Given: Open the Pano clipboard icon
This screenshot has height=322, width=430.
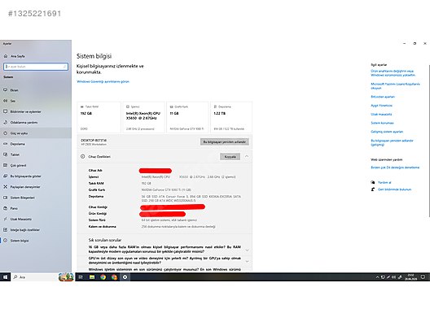Looking at the screenshot, I should coord(6,208).
